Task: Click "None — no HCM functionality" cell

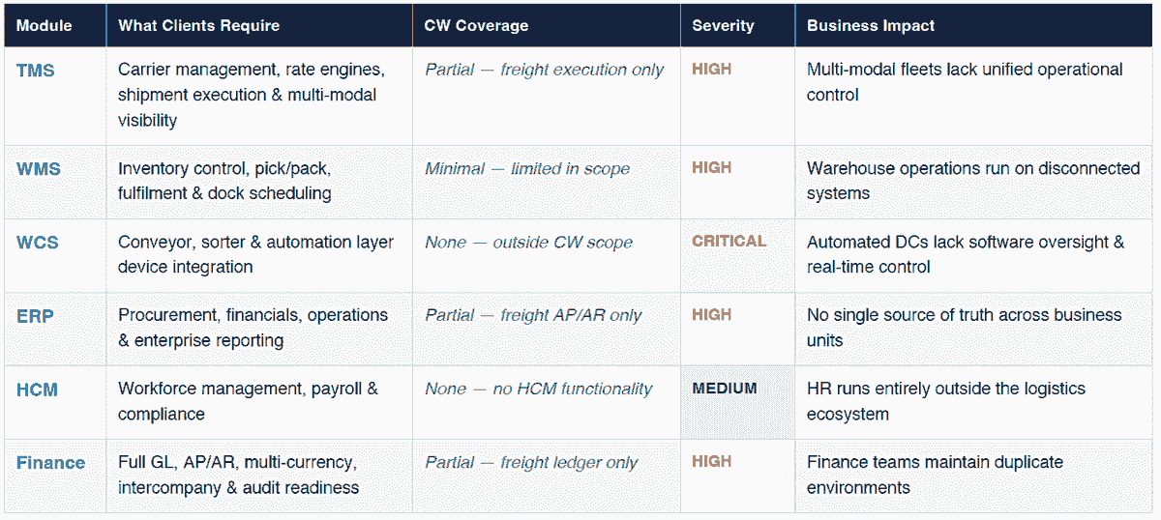Action: point(538,389)
